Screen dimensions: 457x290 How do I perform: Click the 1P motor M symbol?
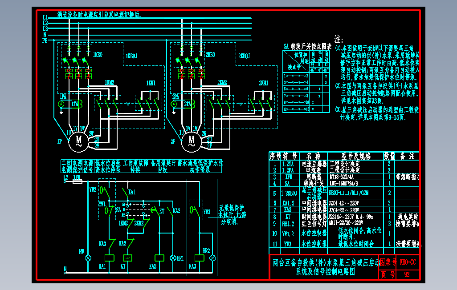pyautogui.click(x=79, y=142)
